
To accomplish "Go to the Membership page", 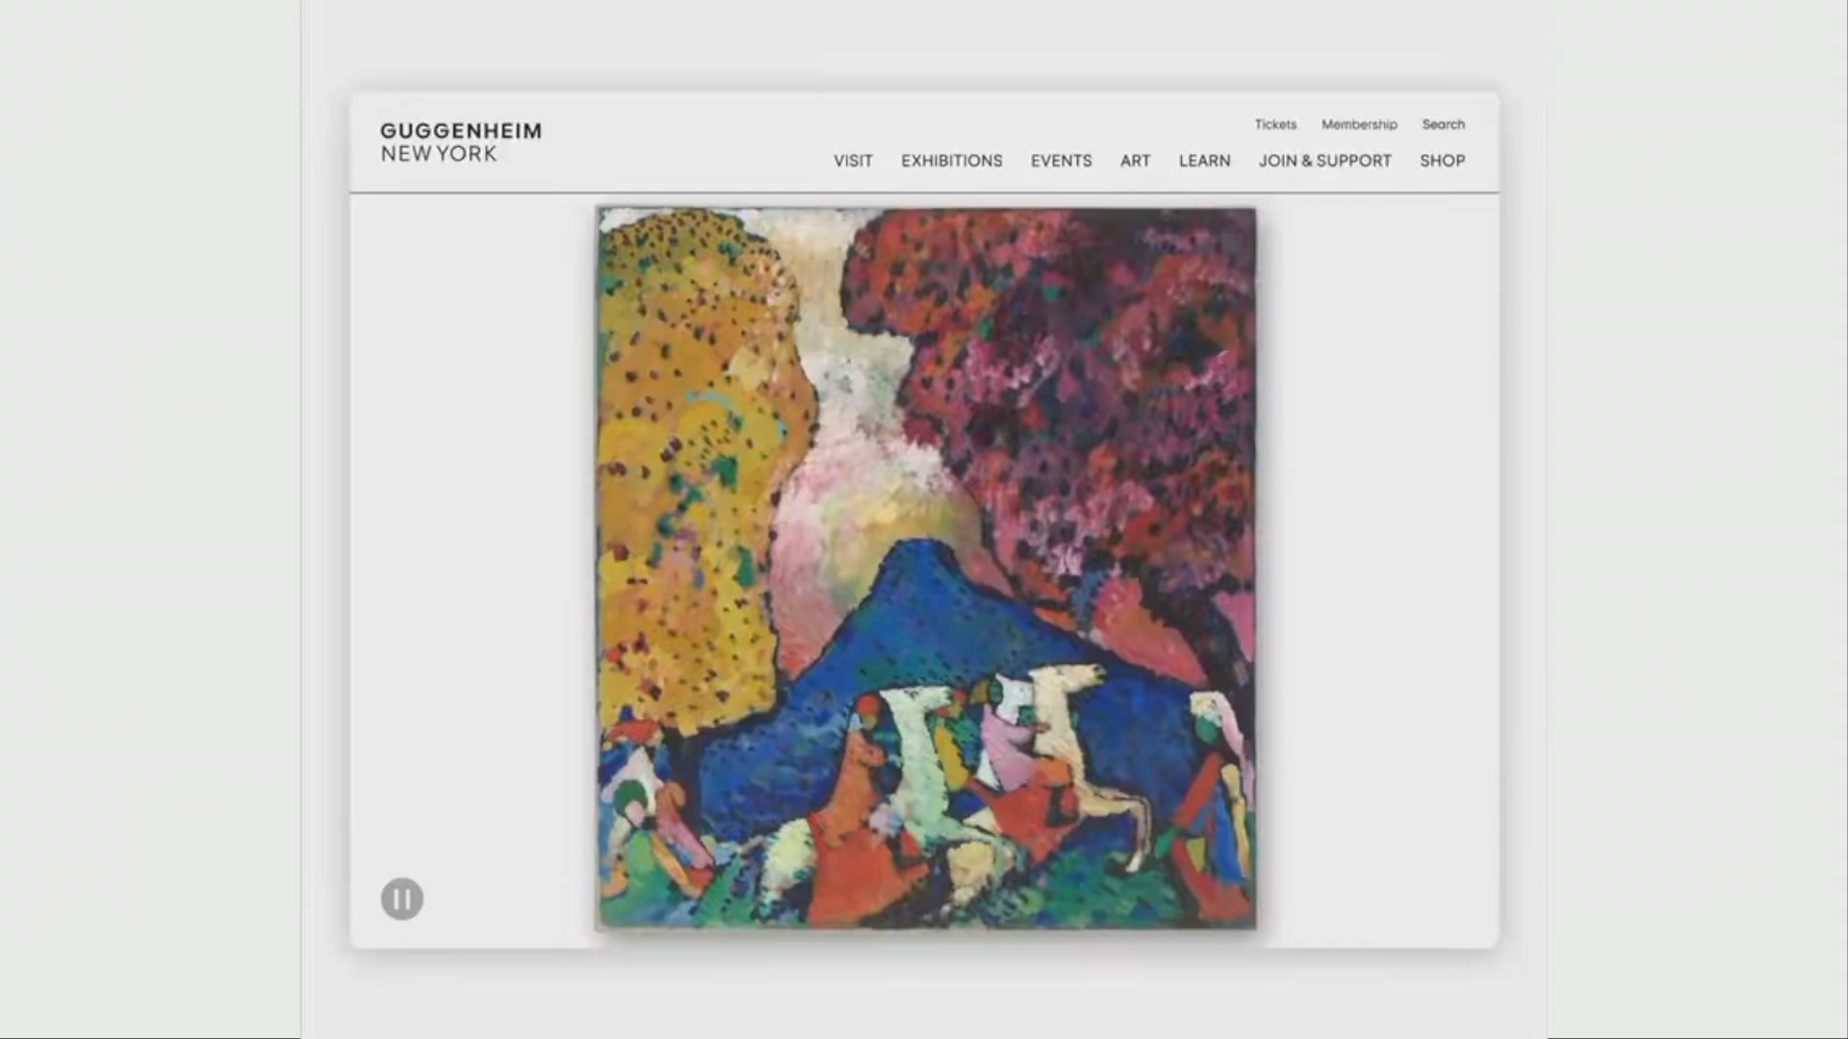I will (x=1358, y=124).
